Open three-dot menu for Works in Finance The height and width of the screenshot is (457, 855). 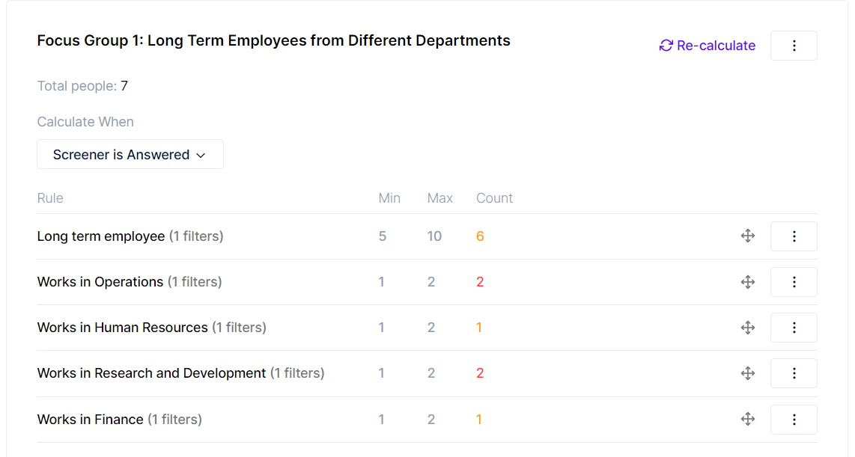[x=794, y=420]
